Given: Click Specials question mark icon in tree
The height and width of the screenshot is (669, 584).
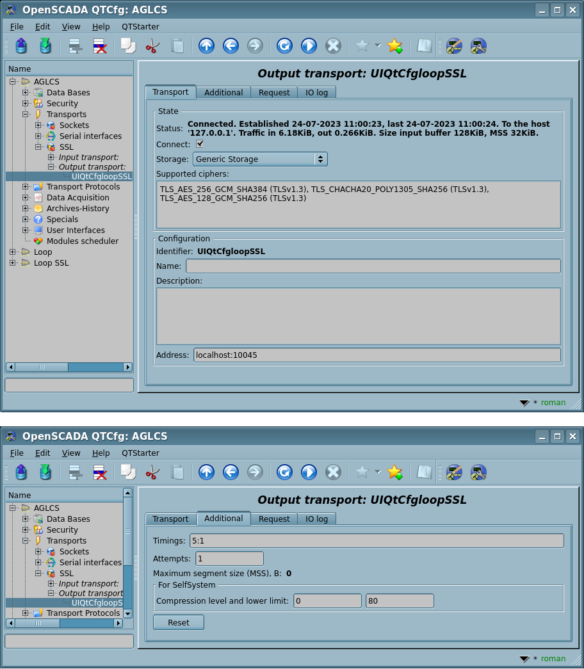Looking at the screenshot, I should [x=38, y=220].
